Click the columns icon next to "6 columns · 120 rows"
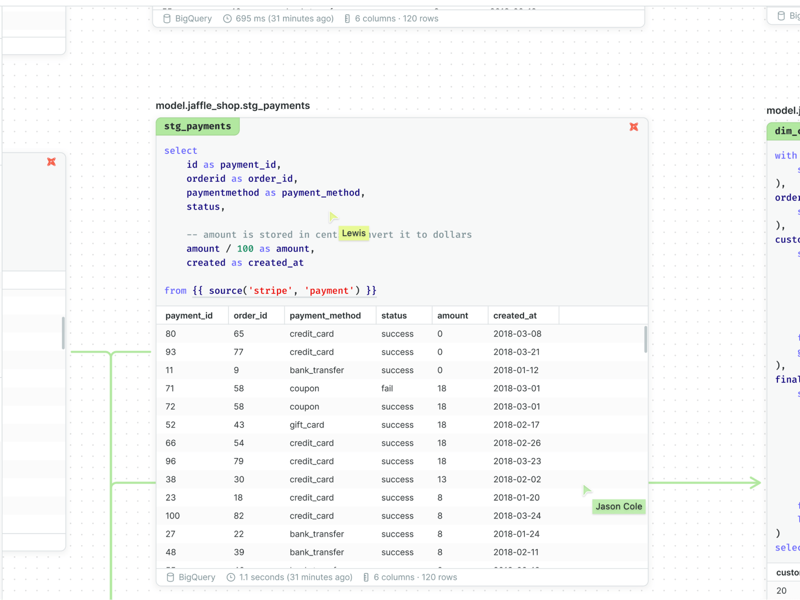 (347, 18)
